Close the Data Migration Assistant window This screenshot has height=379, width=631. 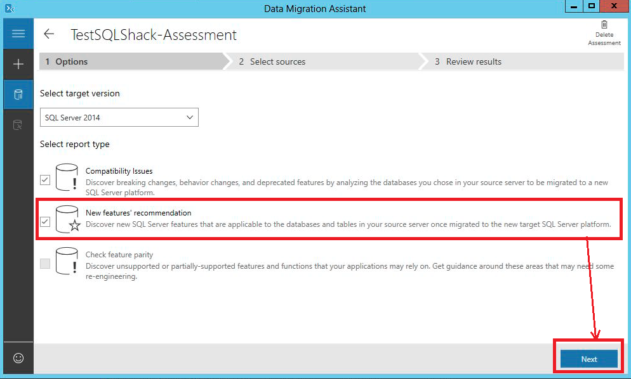click(x=614, y=6)
